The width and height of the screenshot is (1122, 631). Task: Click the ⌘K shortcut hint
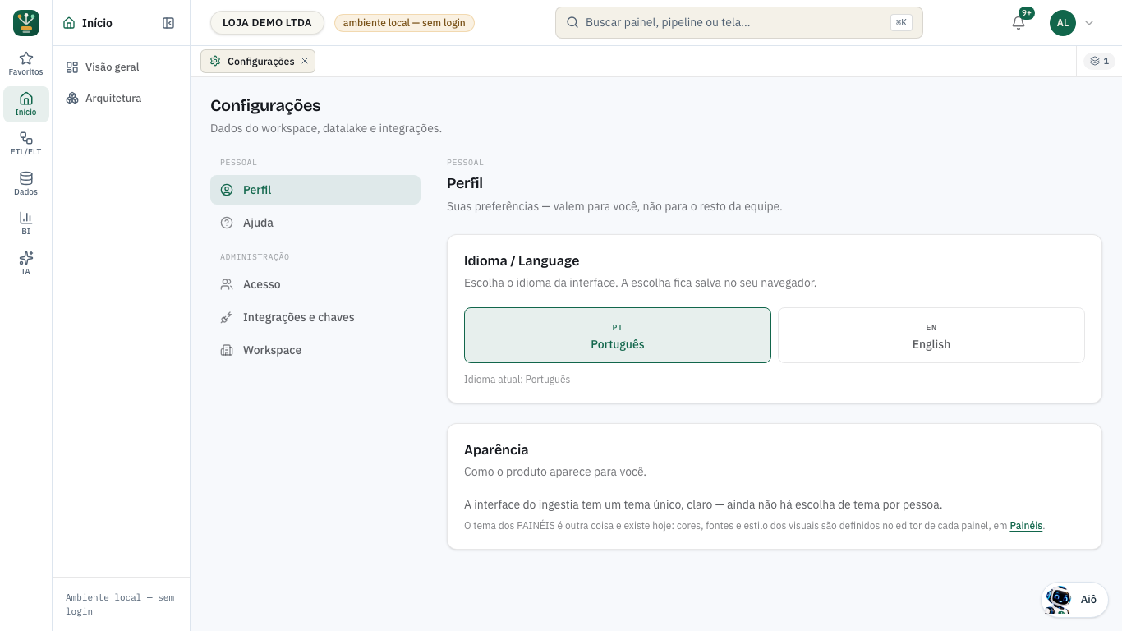[x=901, y=23]
